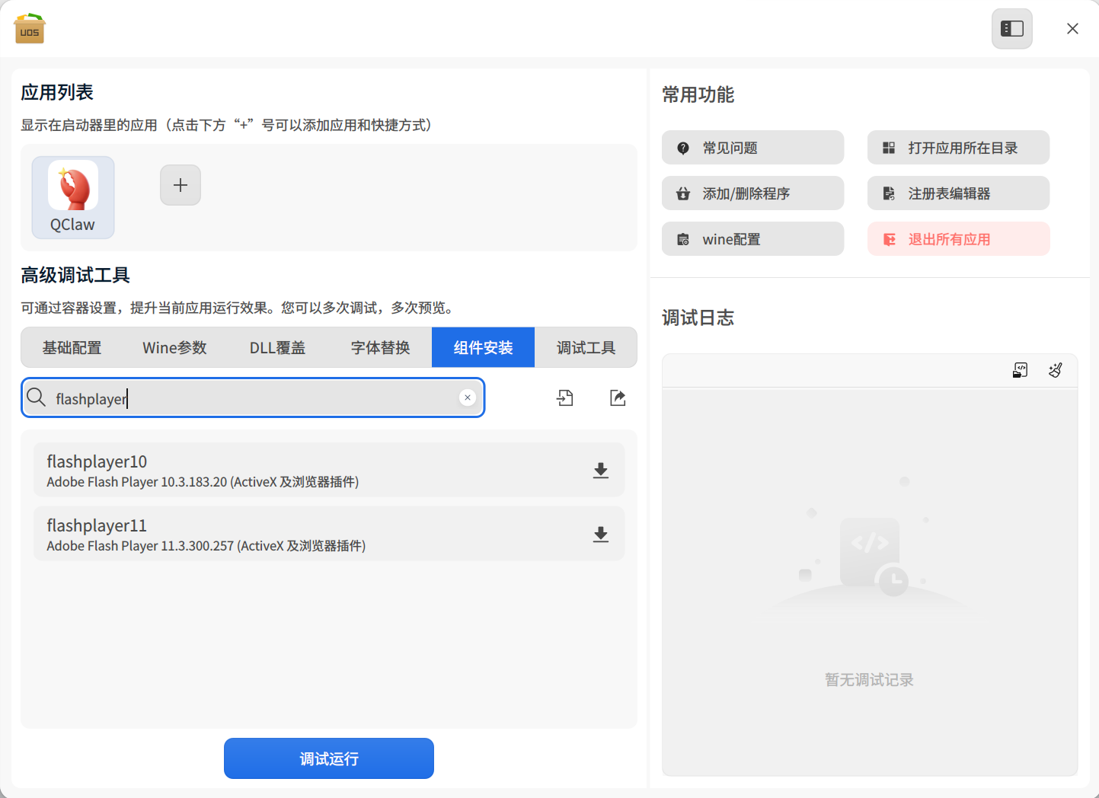Click 退出所有应用 button
Viewport: 1099px width, 798px height.
tap(958, 239)
